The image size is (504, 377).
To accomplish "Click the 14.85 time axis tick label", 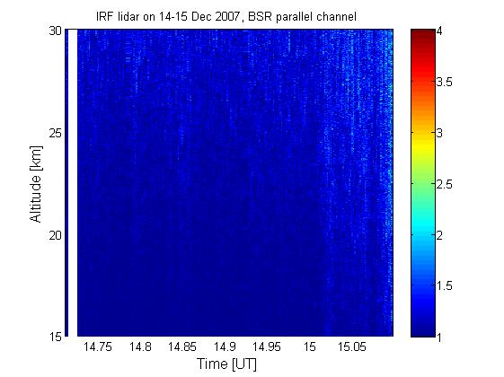I will click(x=182, y=346).
